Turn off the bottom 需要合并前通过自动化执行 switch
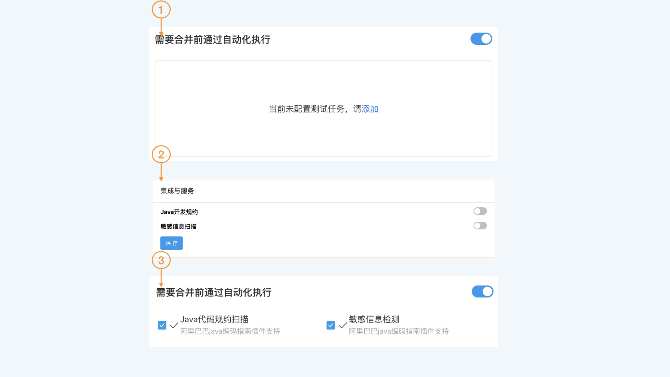 click(483, 291)
